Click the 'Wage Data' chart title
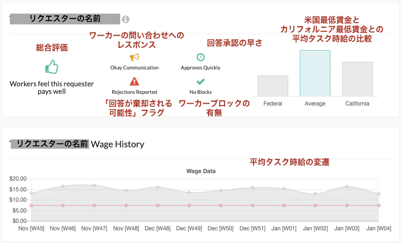The height and width of the screenshot is (243, 402). pos(201,171)
